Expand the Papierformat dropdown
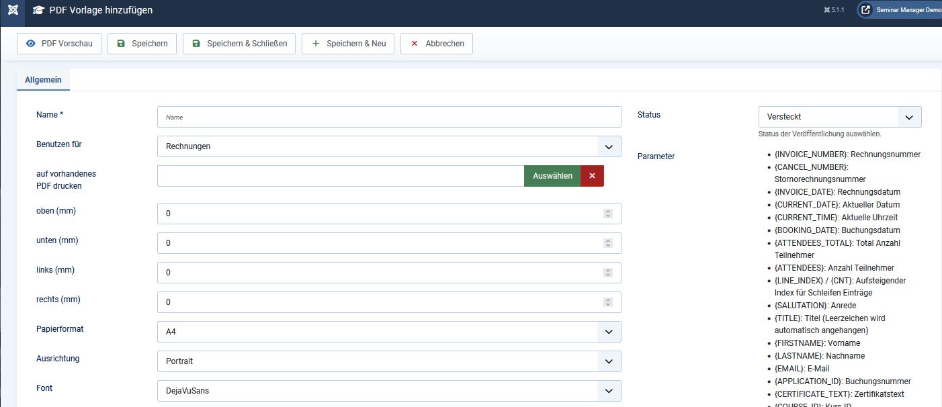The height and width of the screenshot is (407, 942). pyautogui.click(x=389, y=332)
